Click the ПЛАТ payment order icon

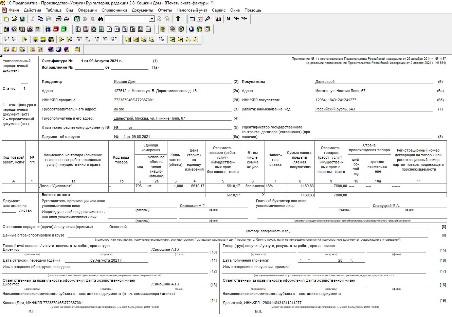pos(162,39)
